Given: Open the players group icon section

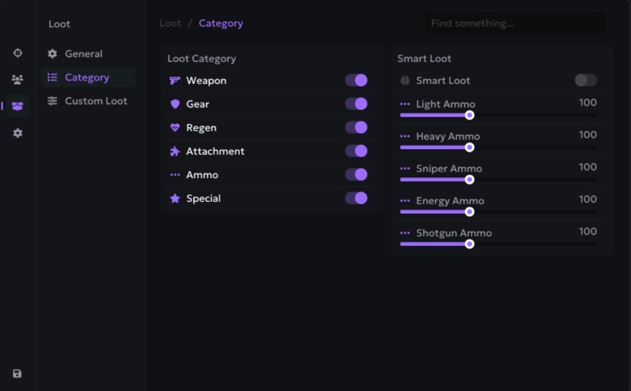Looking at the screenshot, I should coord(17,79).
